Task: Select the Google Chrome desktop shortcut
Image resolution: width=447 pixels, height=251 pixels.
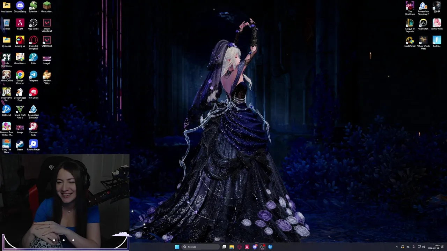Action: tap(20, 77)
